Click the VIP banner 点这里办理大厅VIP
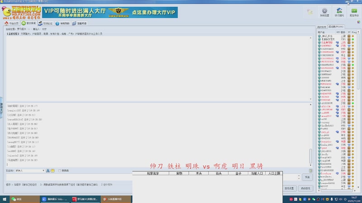Viewport: 362px width, 203px height. (110, 13)
